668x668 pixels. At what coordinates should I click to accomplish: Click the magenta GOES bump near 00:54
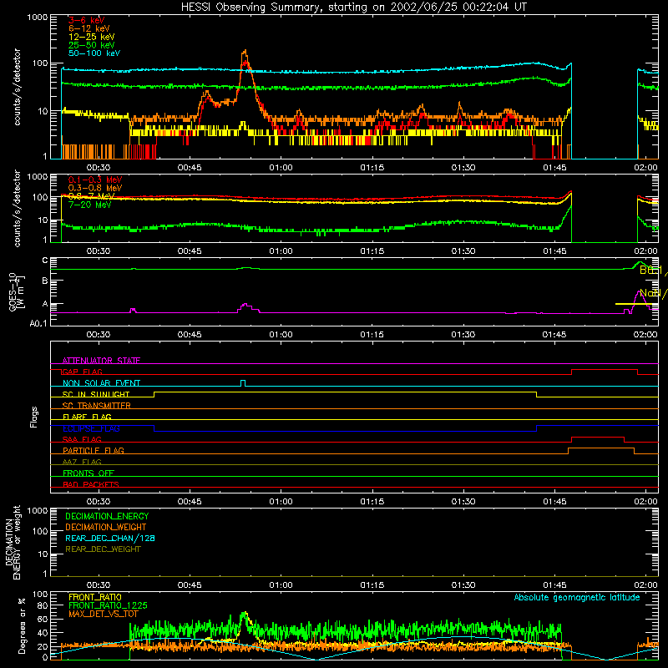coord(245,306)
